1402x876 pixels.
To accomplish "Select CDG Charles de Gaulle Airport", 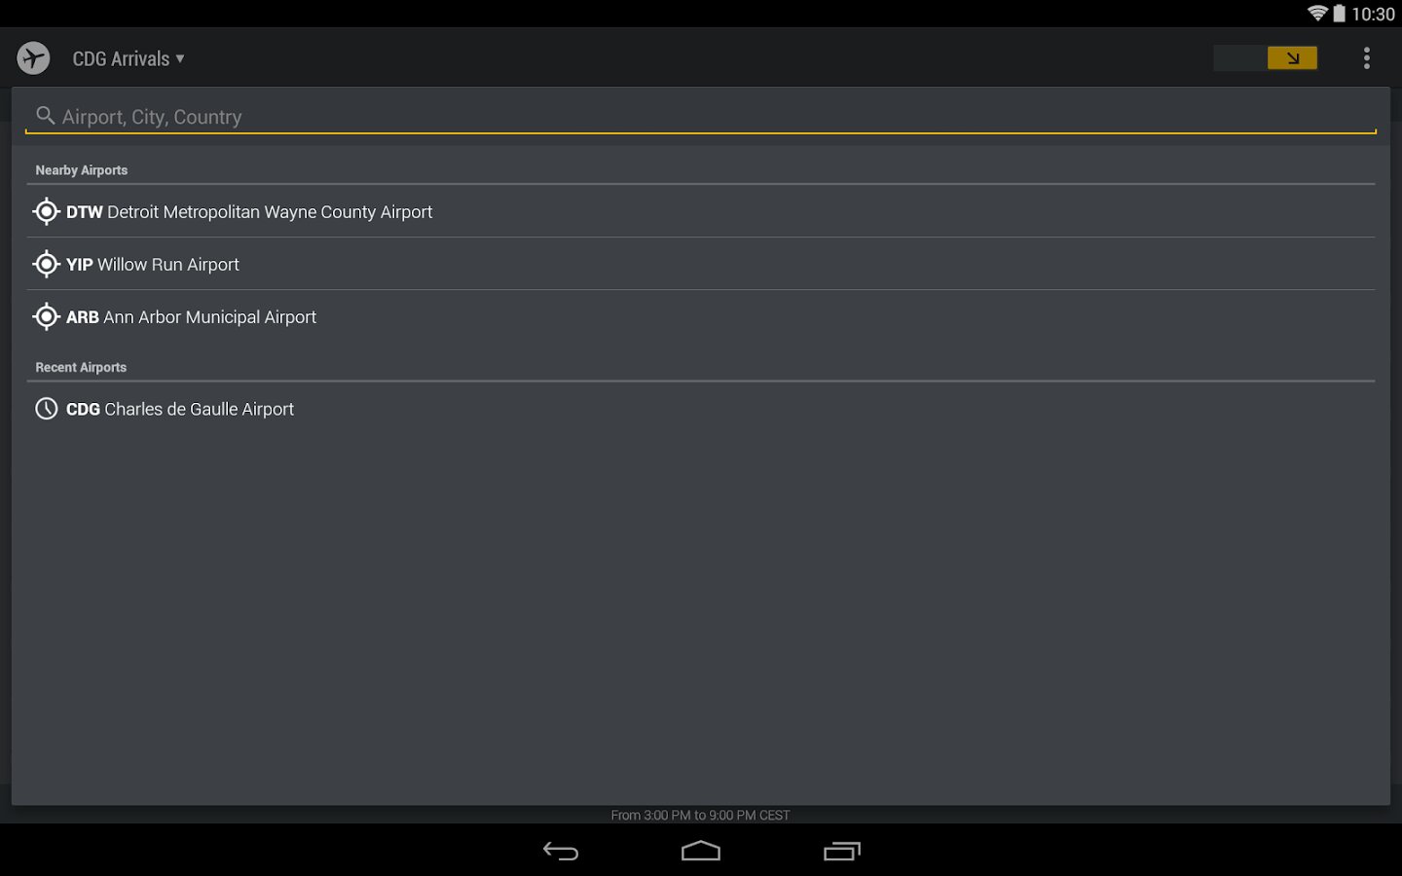I will [x=701, y=409].
